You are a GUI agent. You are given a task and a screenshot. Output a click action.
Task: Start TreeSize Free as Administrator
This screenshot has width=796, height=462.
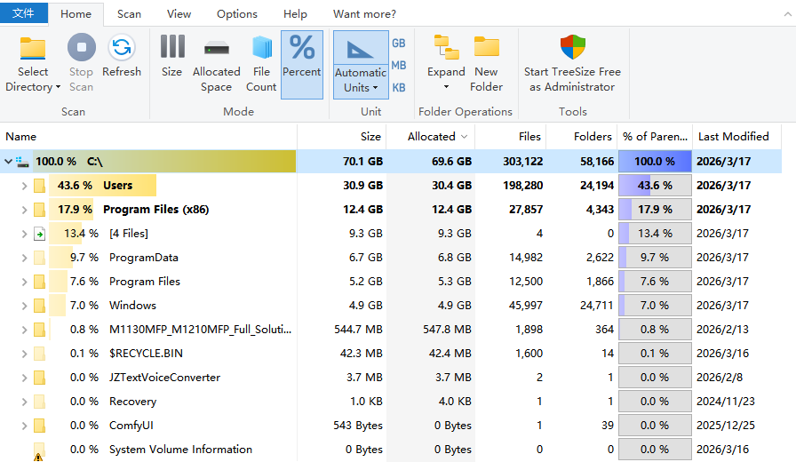572,50
